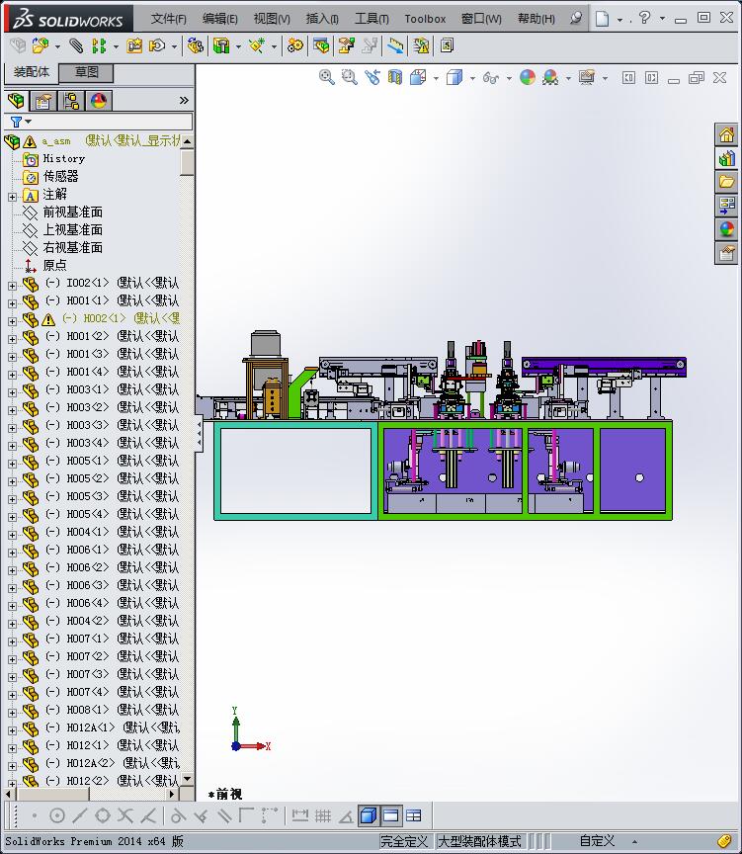742x854 pixels.
Task: Select the PropertyManager tab icon
Action: (x=43, y=101)
